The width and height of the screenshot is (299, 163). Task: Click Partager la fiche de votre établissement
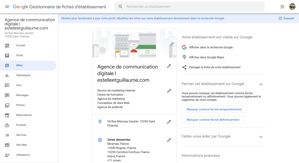[215, 67]
